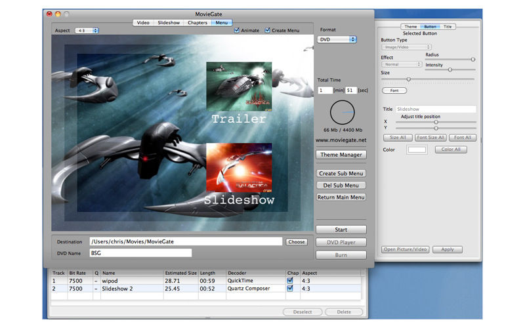
Task: Select the Slideshow 2 track row
Action: [206, 289]
